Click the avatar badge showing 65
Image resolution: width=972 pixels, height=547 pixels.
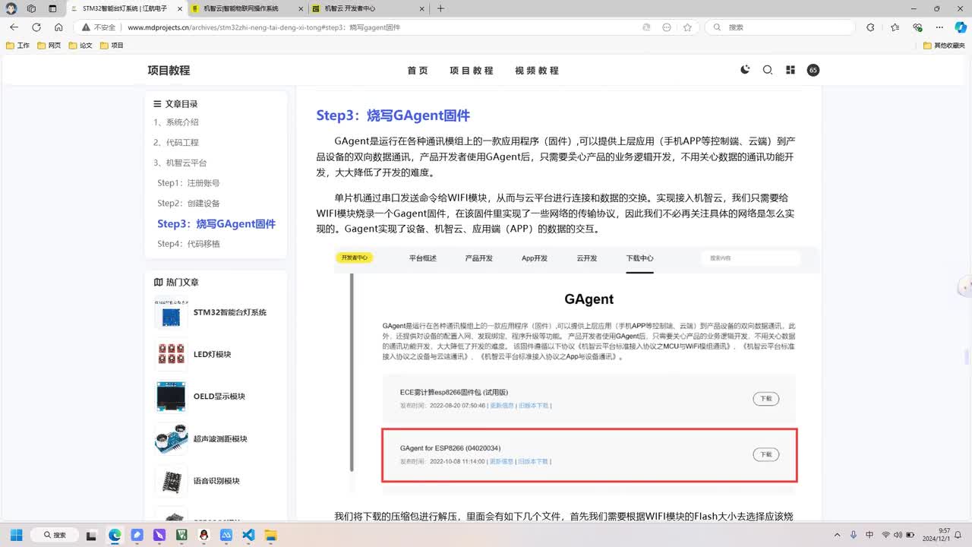click(x=813, y=70)
